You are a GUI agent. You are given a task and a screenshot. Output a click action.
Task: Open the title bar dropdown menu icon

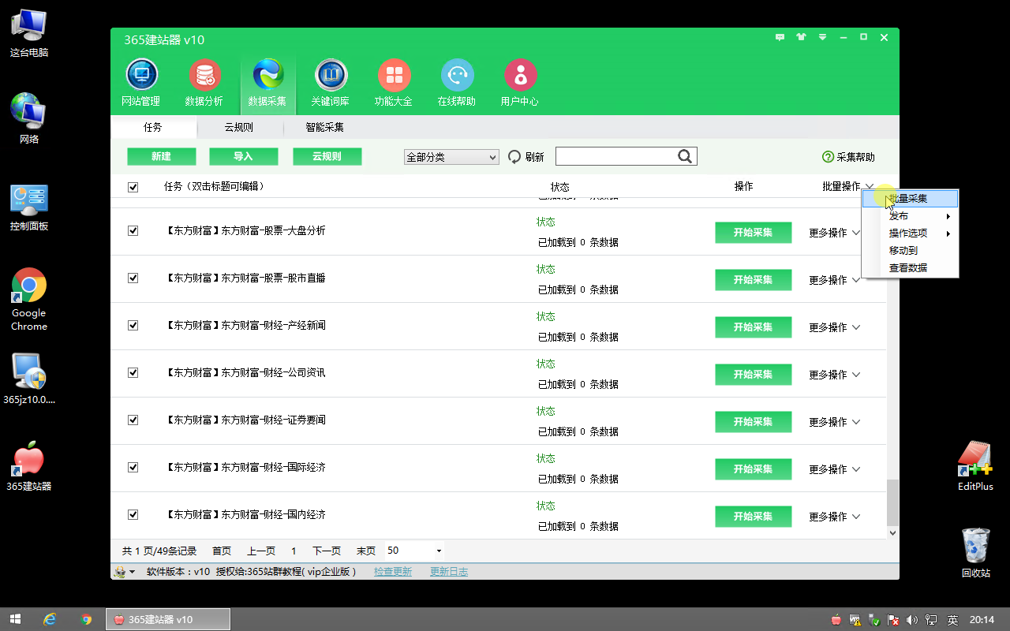(822, 37)
